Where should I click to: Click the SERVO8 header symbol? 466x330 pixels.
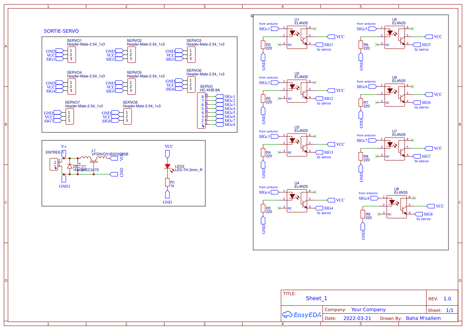click(128, 116)
